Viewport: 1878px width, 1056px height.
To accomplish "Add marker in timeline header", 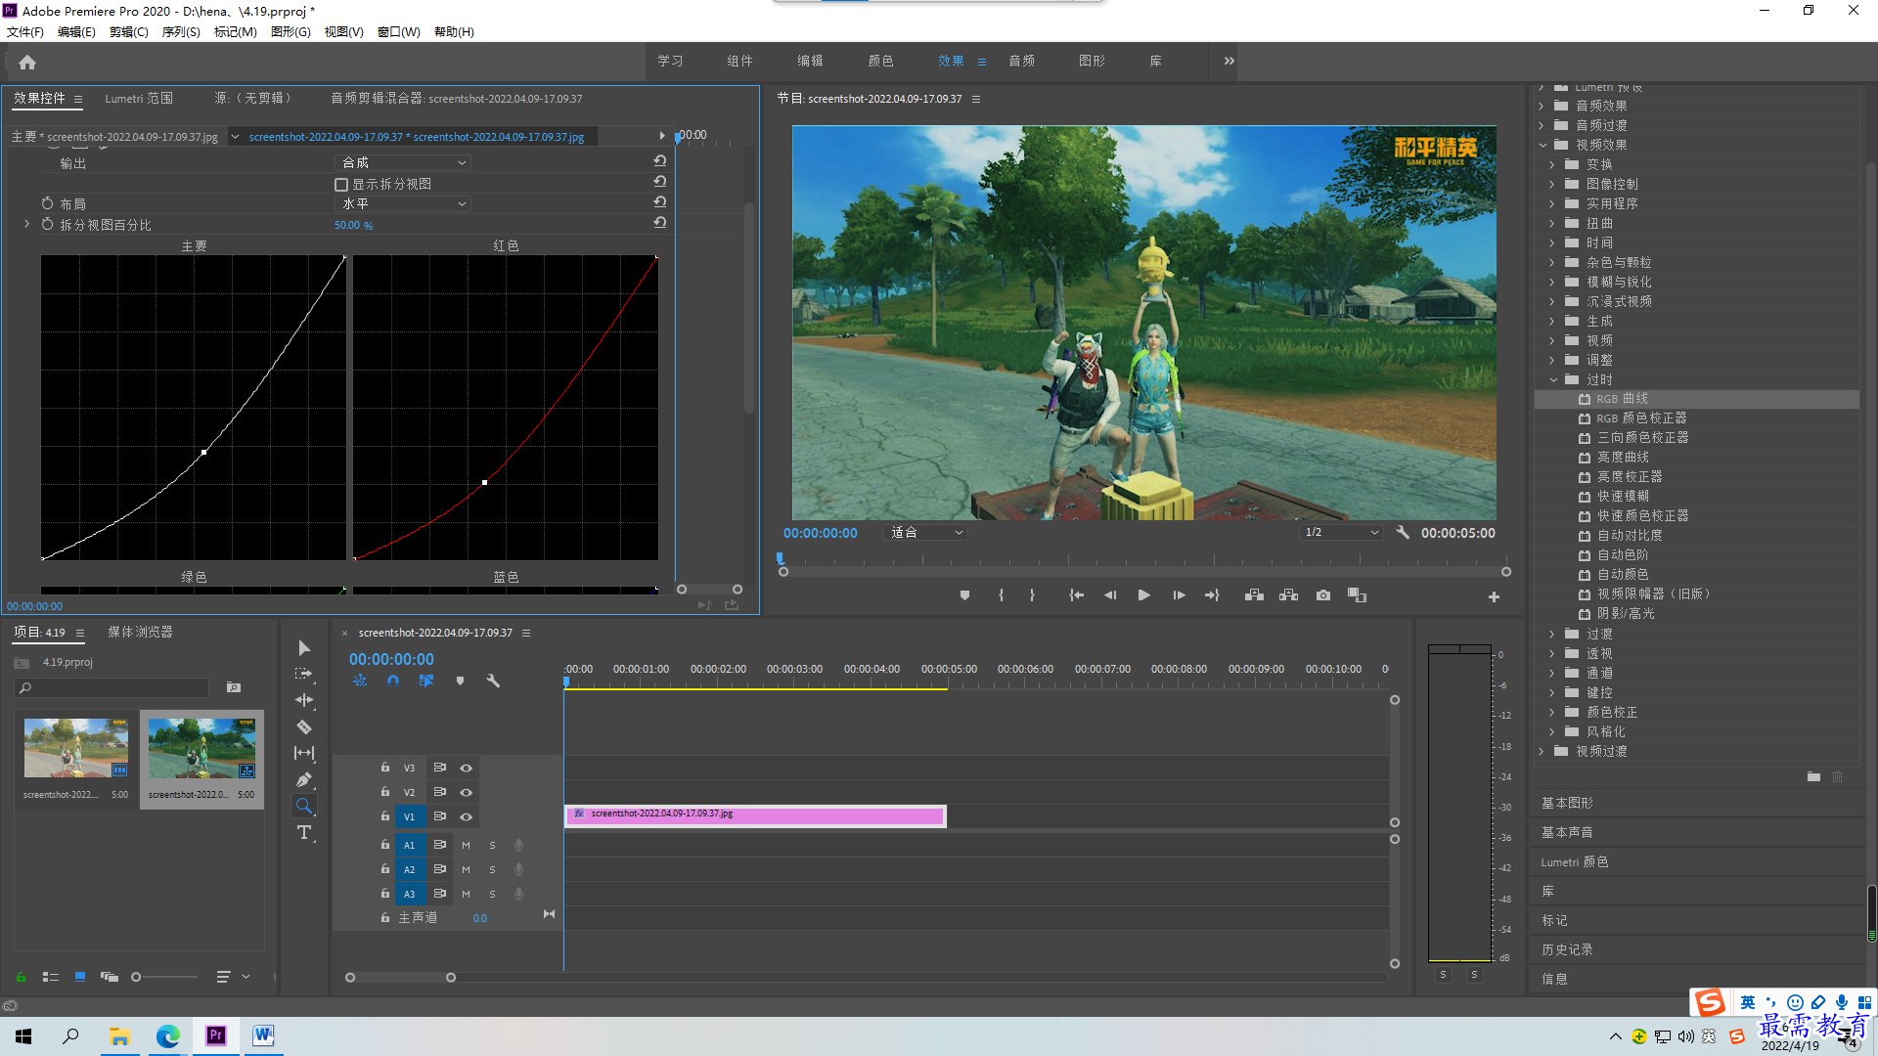I will (x=460, y=681).
